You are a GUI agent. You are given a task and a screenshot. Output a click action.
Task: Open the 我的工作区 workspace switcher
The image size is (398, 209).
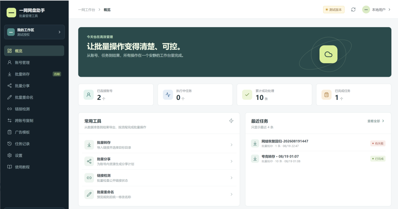tap(34, 32)
